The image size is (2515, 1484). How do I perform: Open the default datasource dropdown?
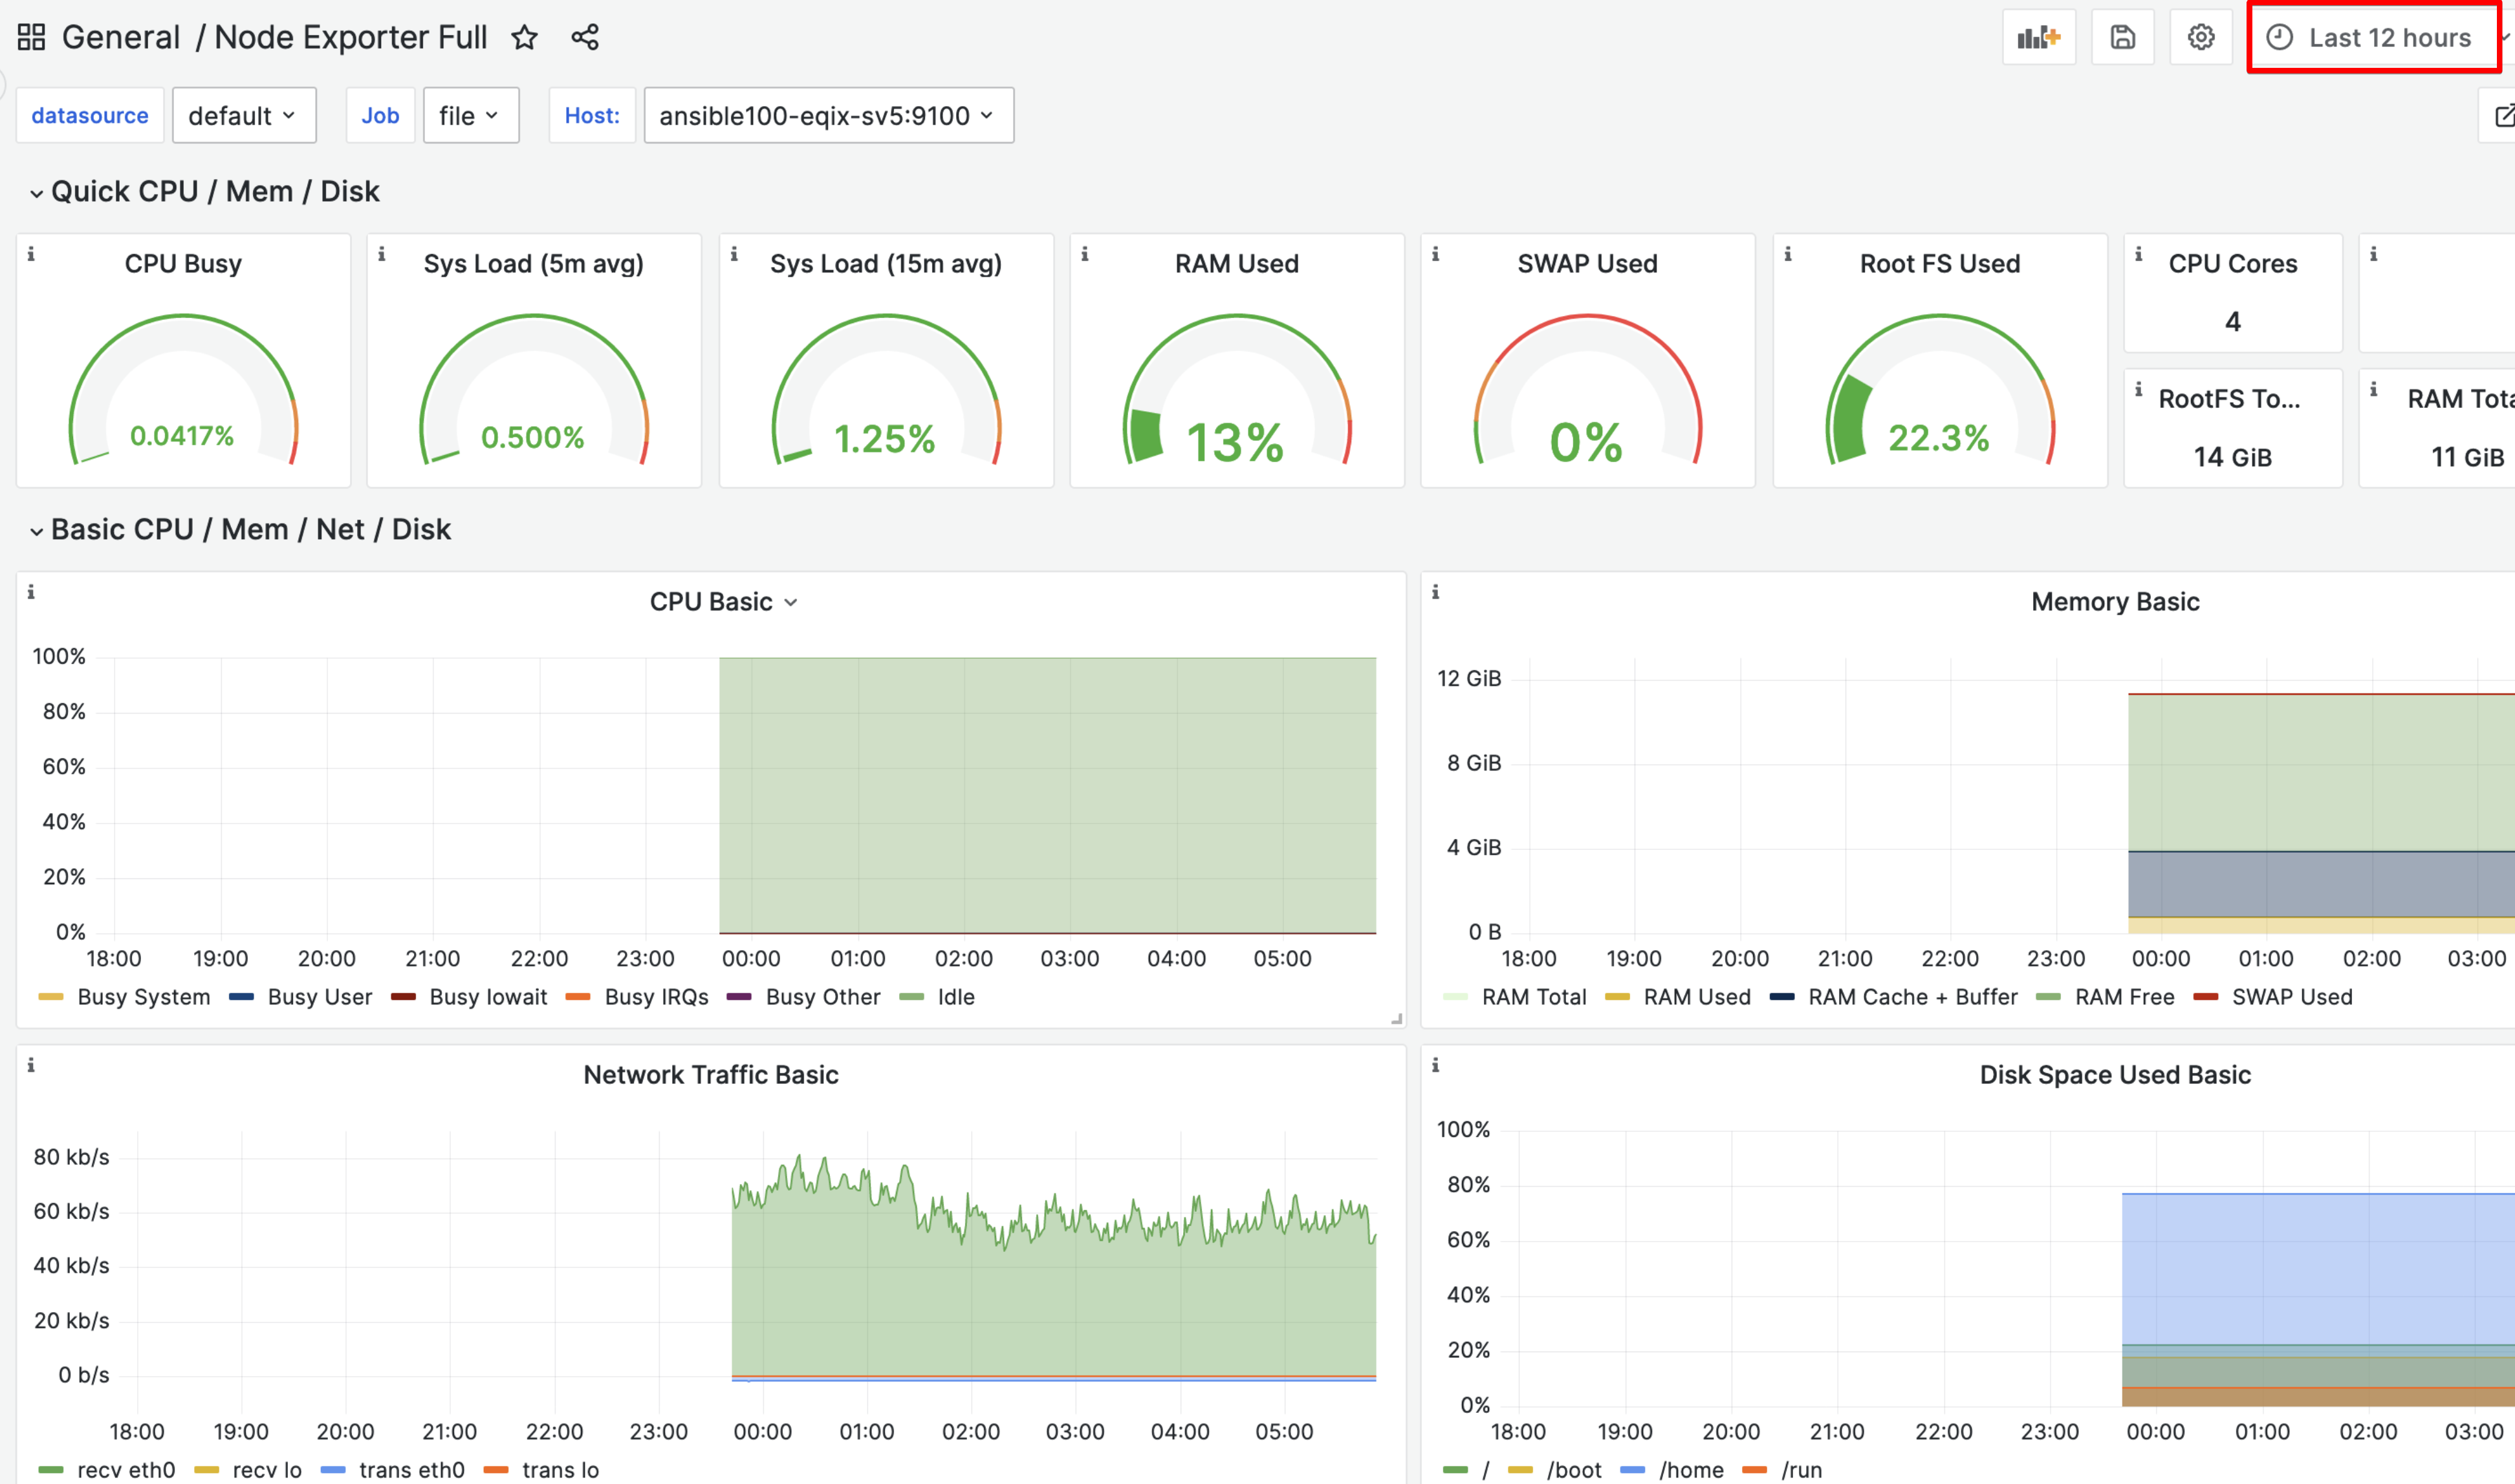click(x=243, y=115)
